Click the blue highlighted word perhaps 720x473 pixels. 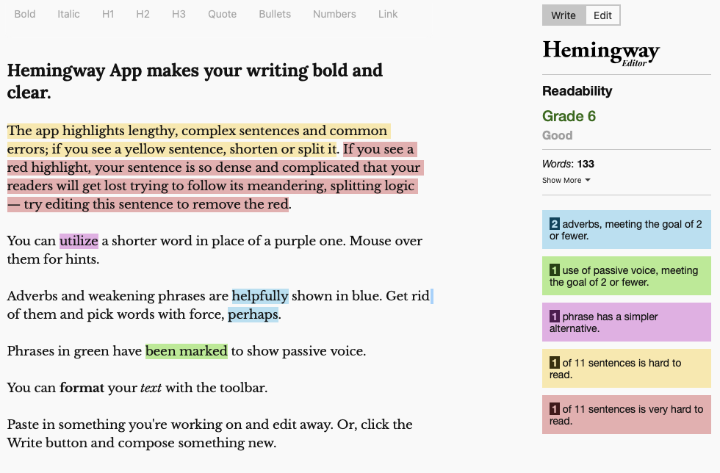point(253,314)
